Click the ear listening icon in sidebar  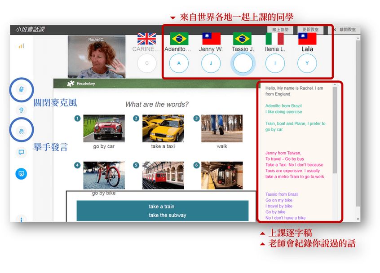(21, 110)
